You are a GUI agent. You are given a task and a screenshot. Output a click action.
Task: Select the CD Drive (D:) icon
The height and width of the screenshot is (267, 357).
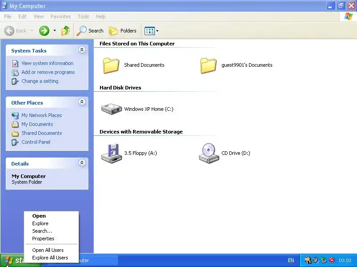pyautogui.click(x=209, y=153)
